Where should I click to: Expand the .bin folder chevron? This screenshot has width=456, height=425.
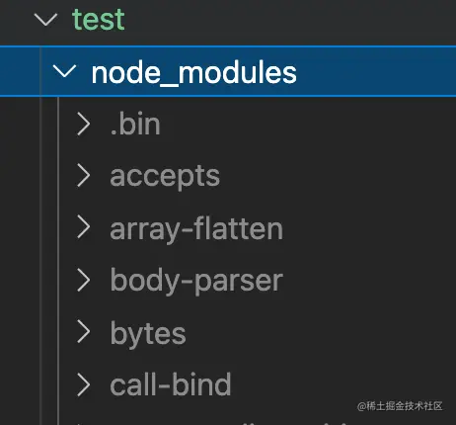click(84, 124)
